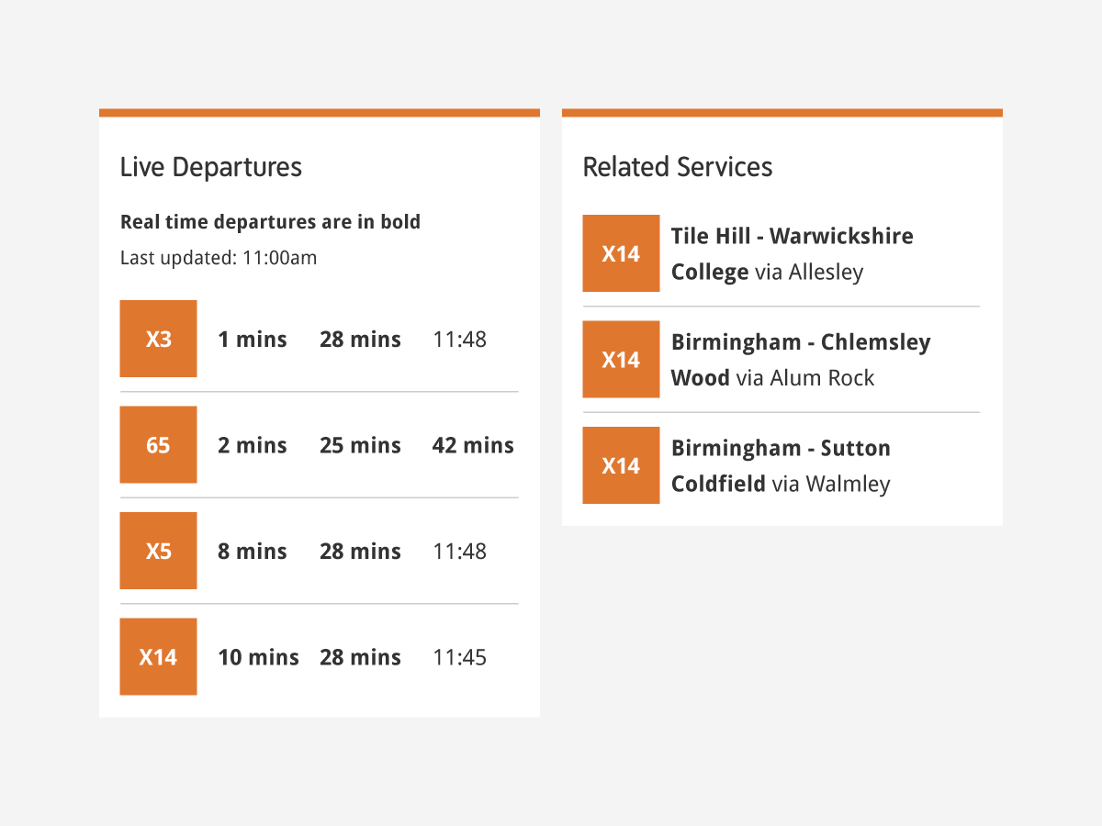Click the X3 route badge
1102x826 pixels.
158,339
